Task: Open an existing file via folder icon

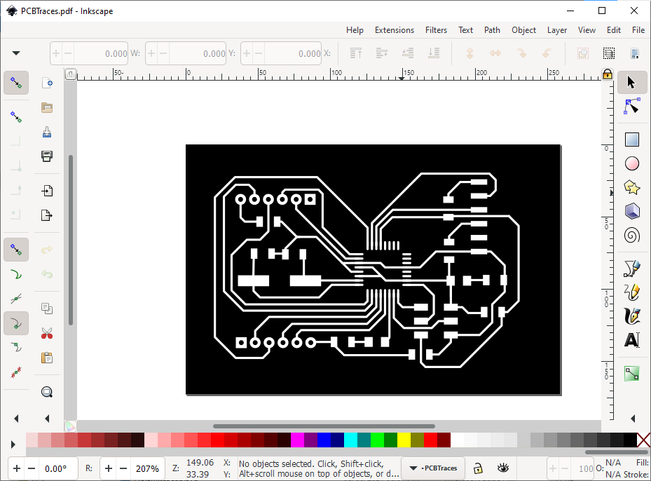Action: click(x=47, y=107)
